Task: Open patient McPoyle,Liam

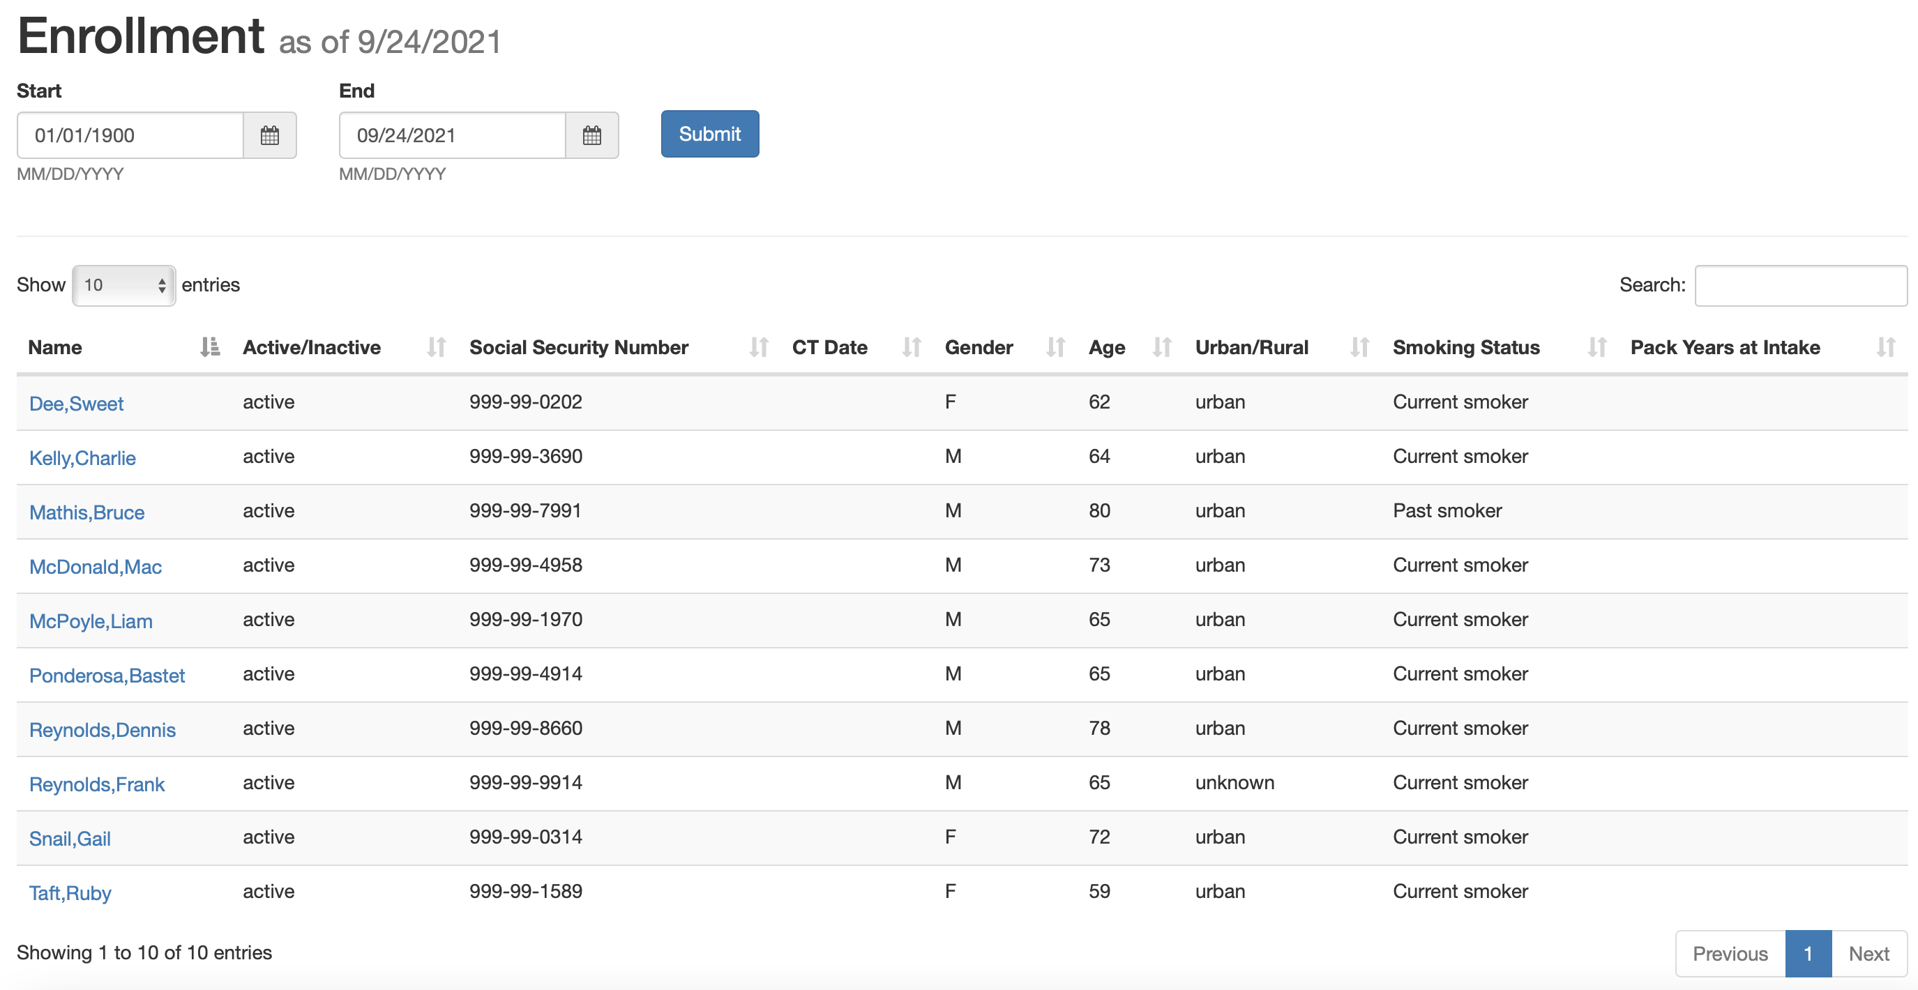Action: click(91, 622)
